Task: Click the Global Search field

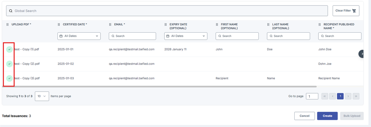Action: pos(167,11)
